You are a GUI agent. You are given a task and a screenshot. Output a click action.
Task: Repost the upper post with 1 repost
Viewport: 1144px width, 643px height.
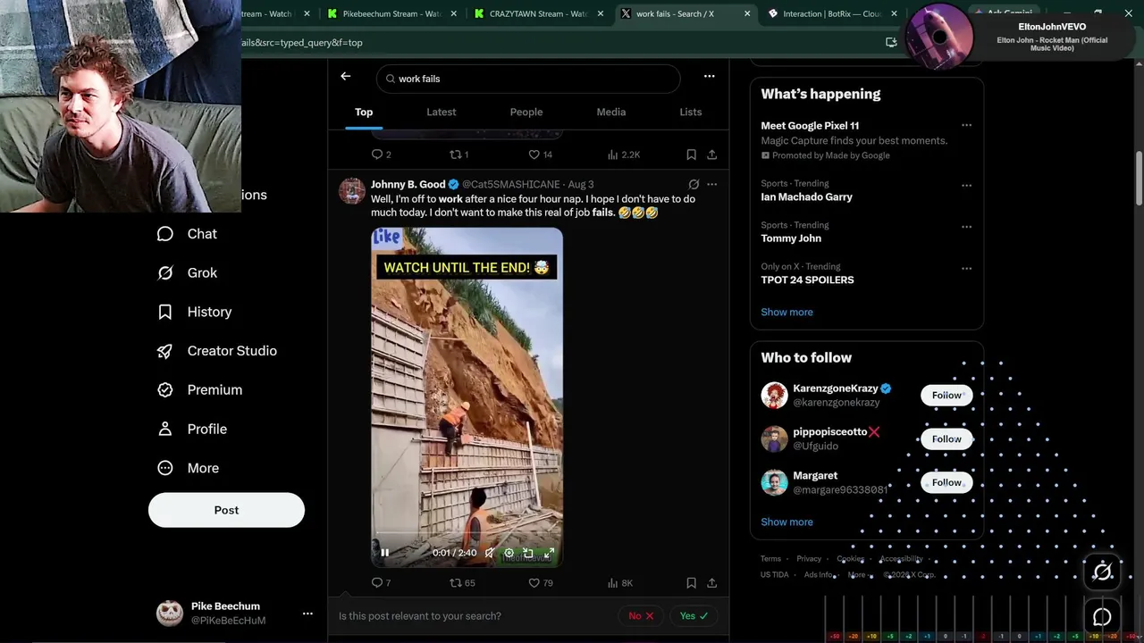point(459,154)
